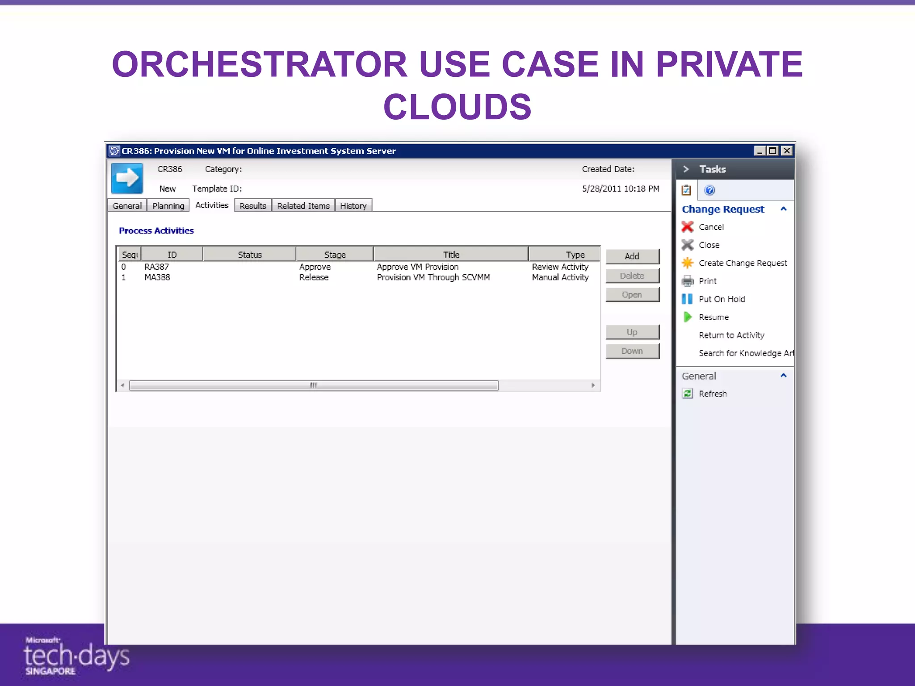Viewport: 915px width, 686px height.
Task: Click the Refresh icon in General section
Action: 687,393
